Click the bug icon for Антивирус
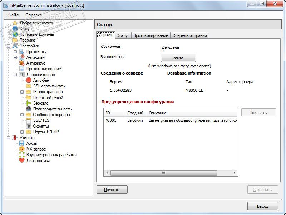Image resolution: width=286 pixels, height=215 pixels. pos(22,63)
